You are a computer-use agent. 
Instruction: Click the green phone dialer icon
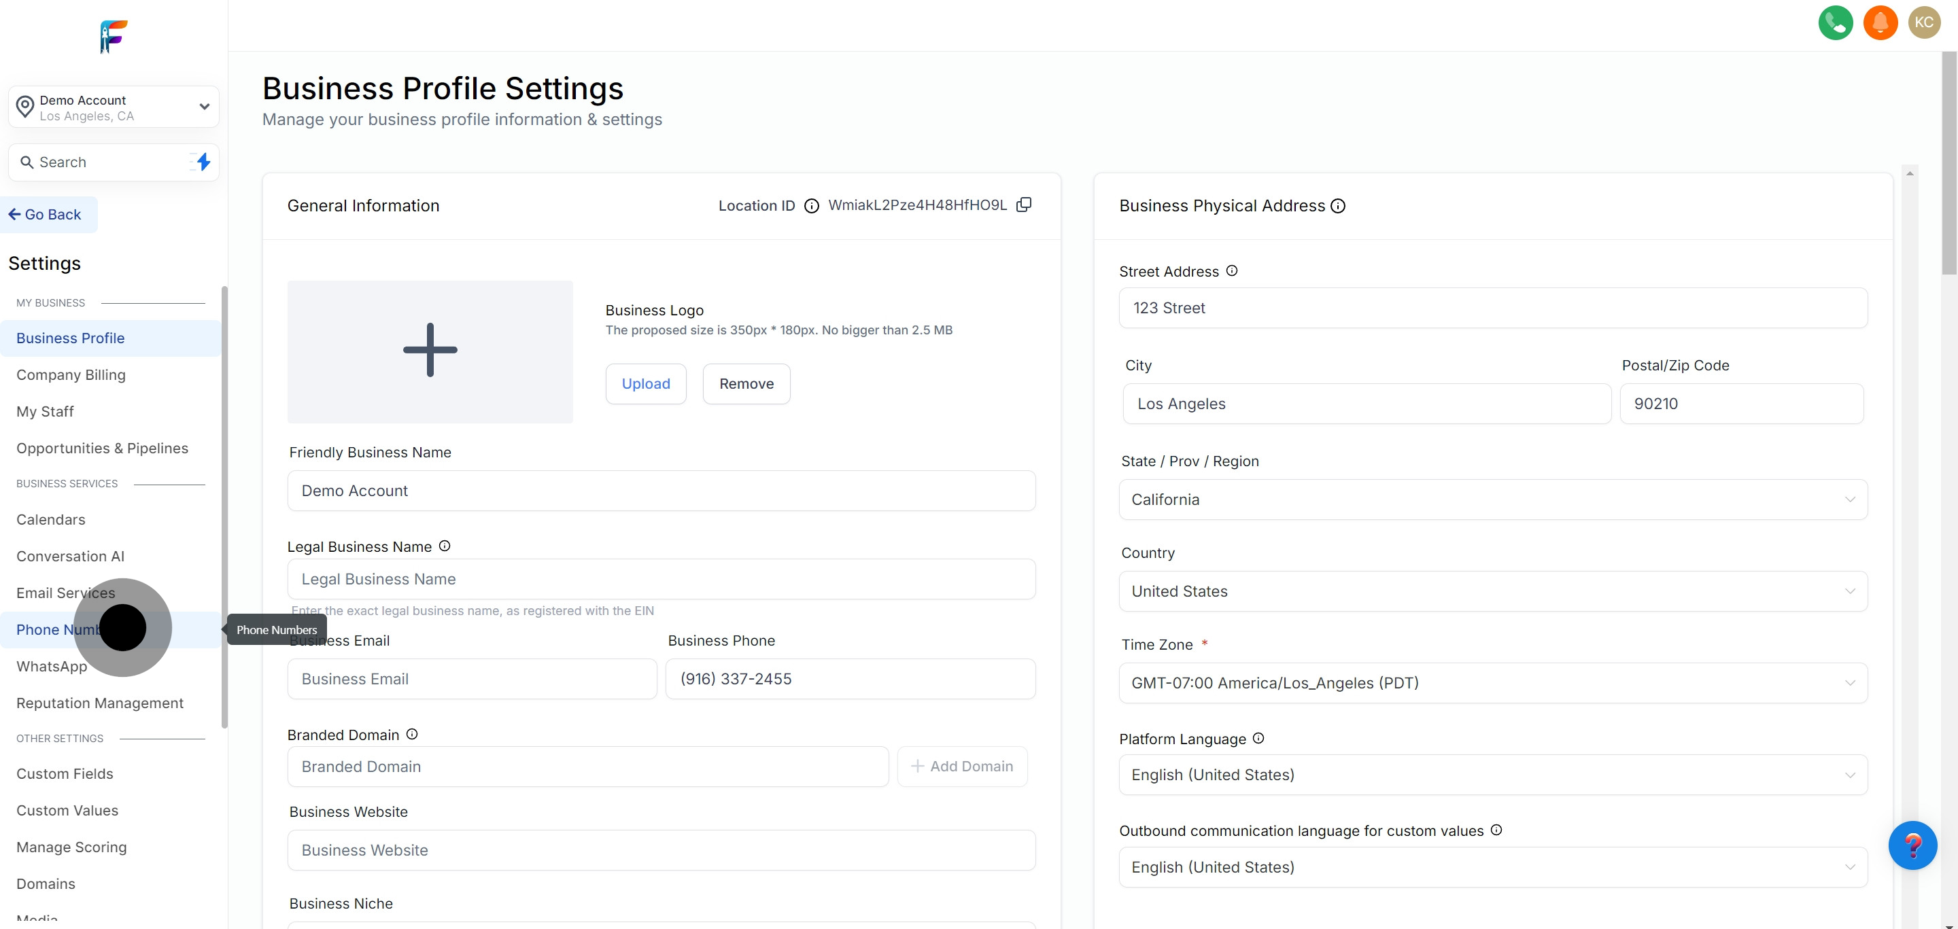click(x=1835, y=23)
